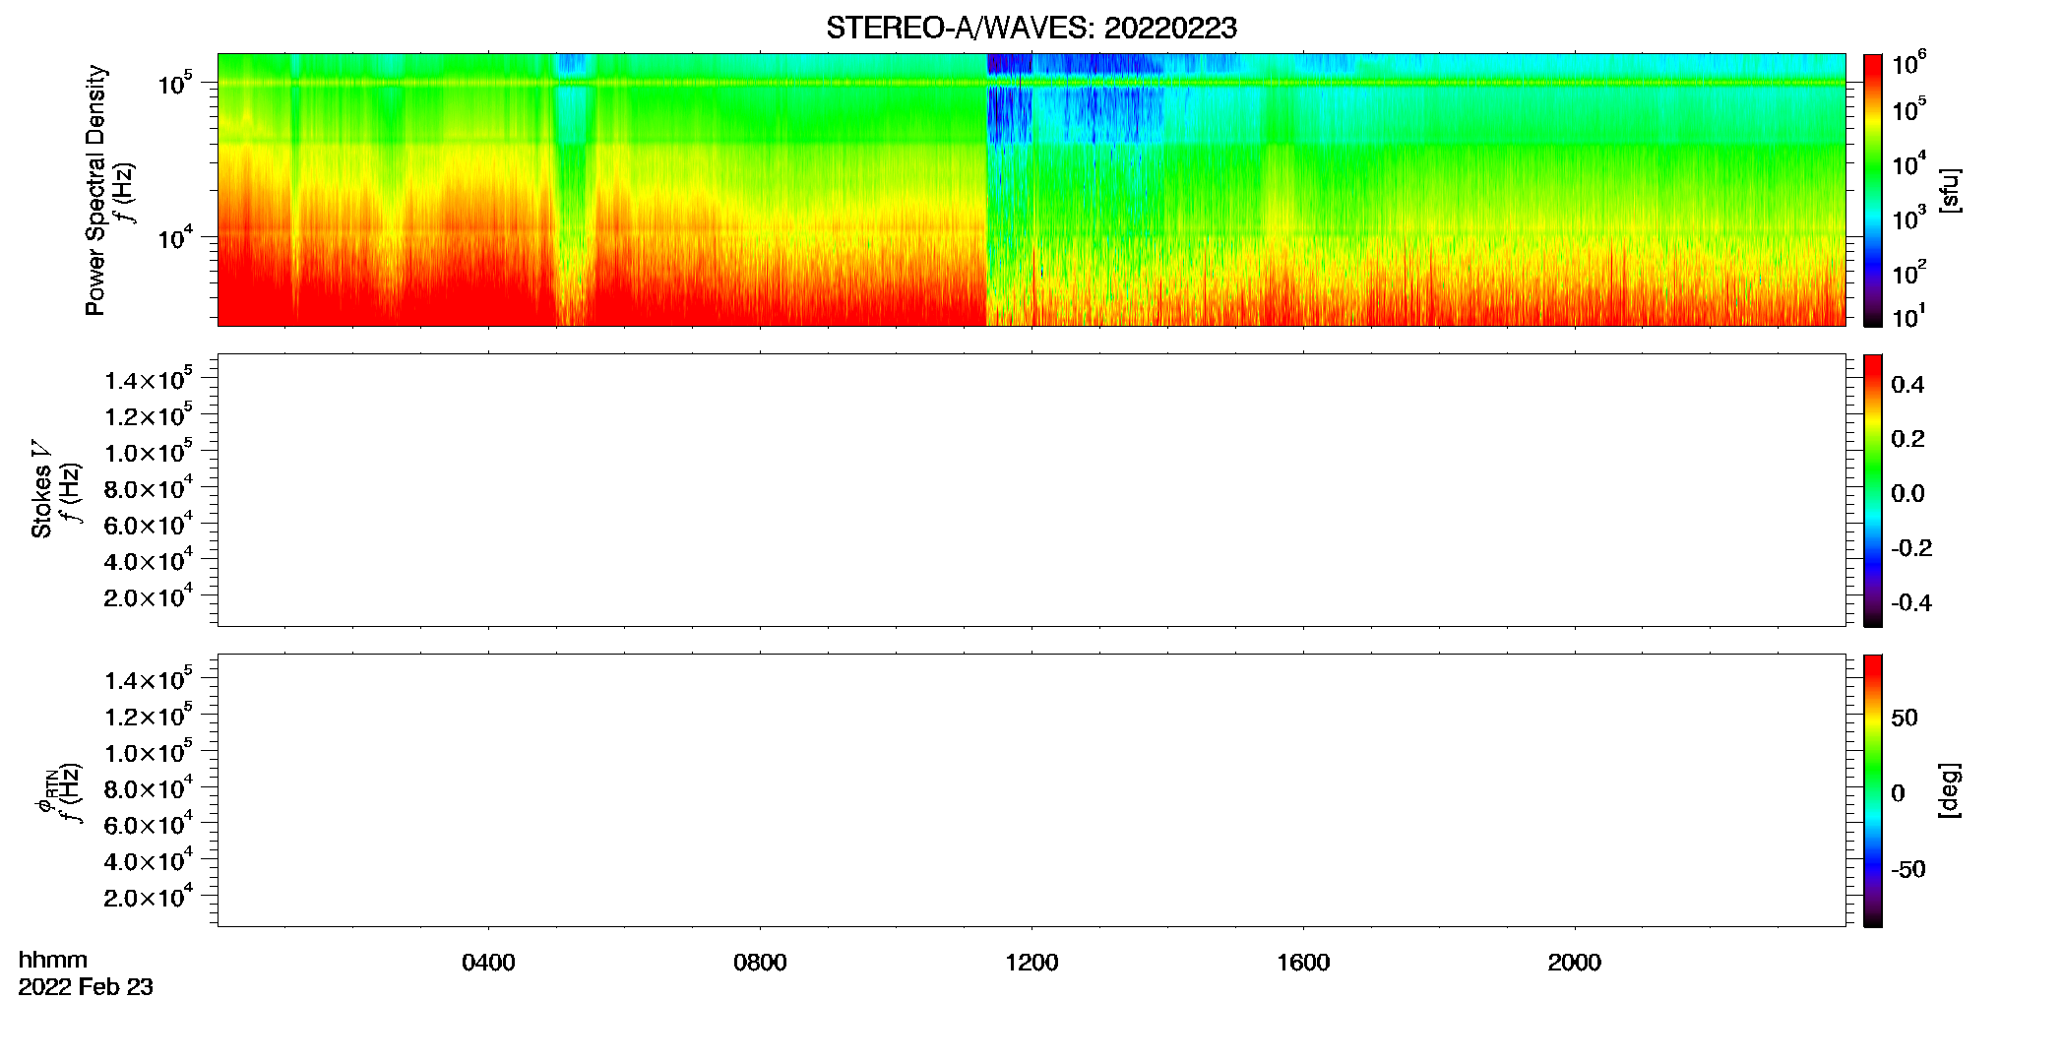The width and height of the screenshot is (2063, 1063).
Task: Click the 1200 time axis label
Action: click(x=1031, y=963)
